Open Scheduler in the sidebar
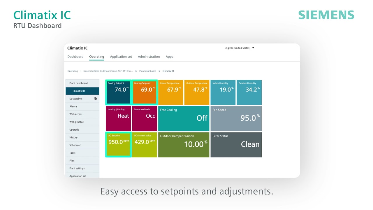Image resolution: width=373 pixels, height=210 pixels. tap(82, 145)
